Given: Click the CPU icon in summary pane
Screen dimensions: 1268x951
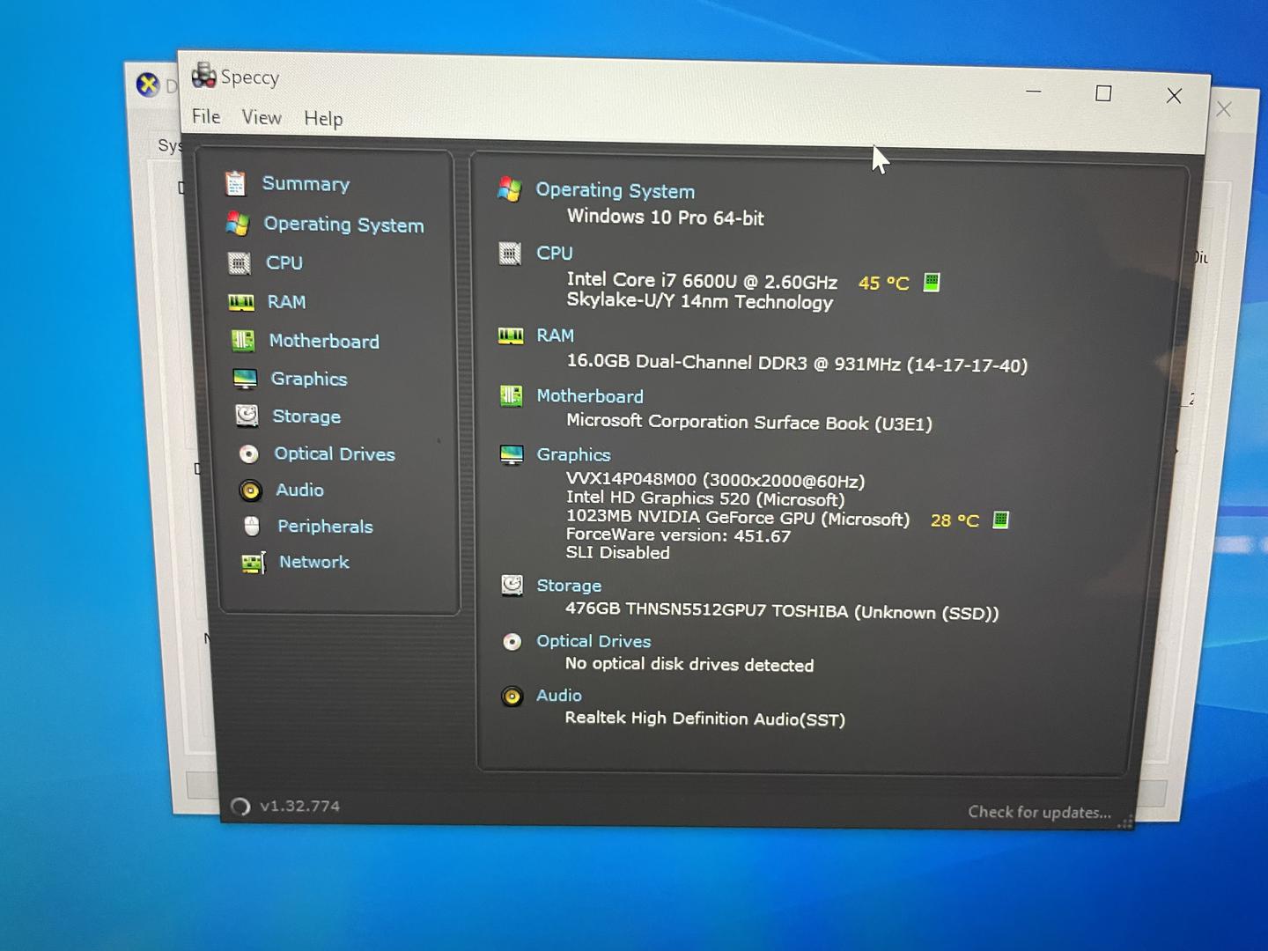Looking at the screenshot, I should 510,254.
